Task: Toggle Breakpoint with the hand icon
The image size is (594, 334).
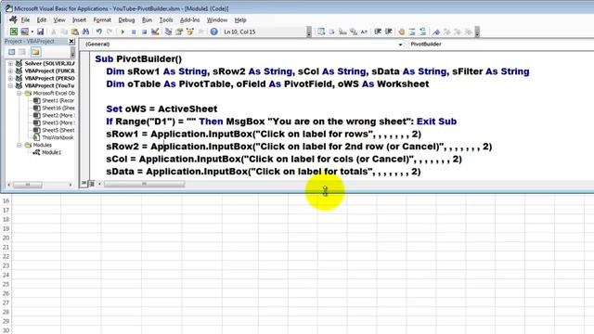Action: click(x=402, y=32)
